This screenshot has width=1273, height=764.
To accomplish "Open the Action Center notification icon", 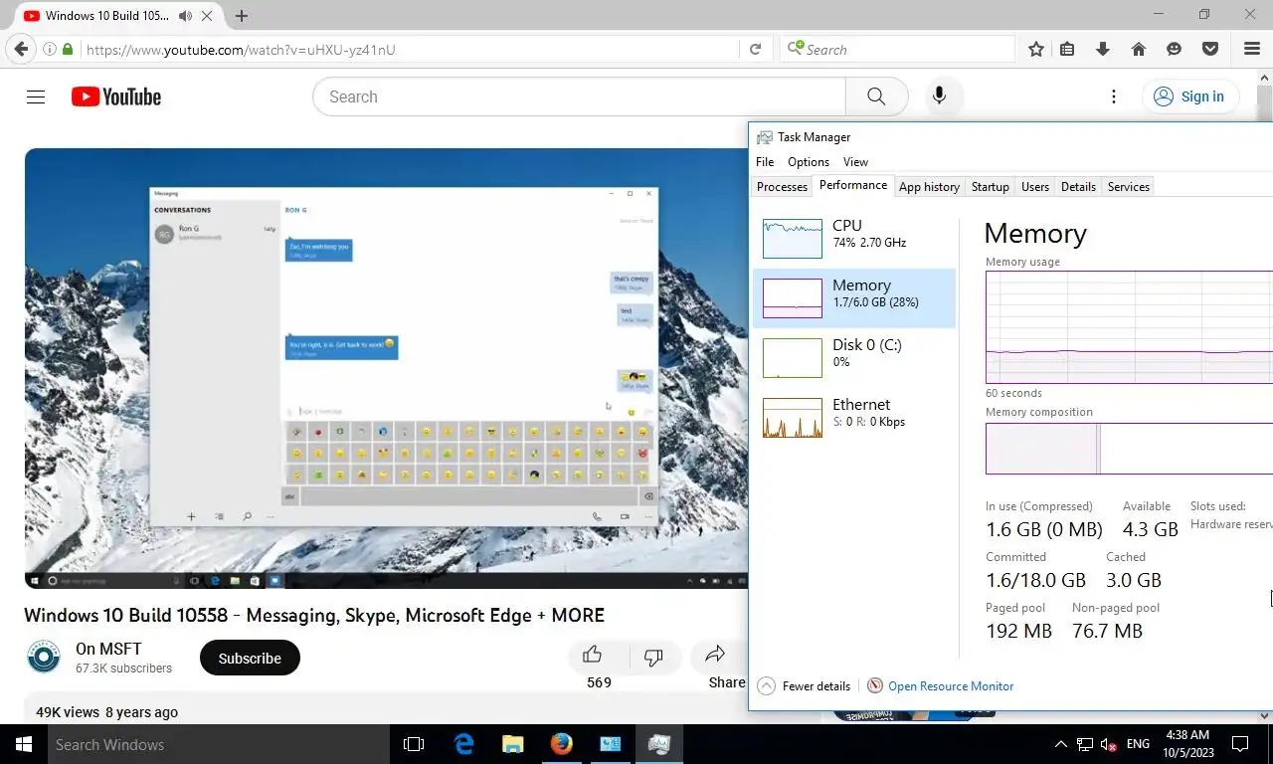I will [x=1240, y=744].
